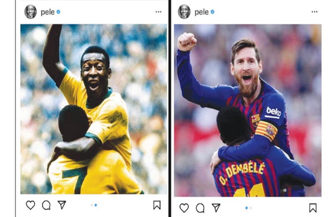The height and width of the screenshot is (217, 334).
Task: Save the right post with bookmark icon
Action: (313, 208)
